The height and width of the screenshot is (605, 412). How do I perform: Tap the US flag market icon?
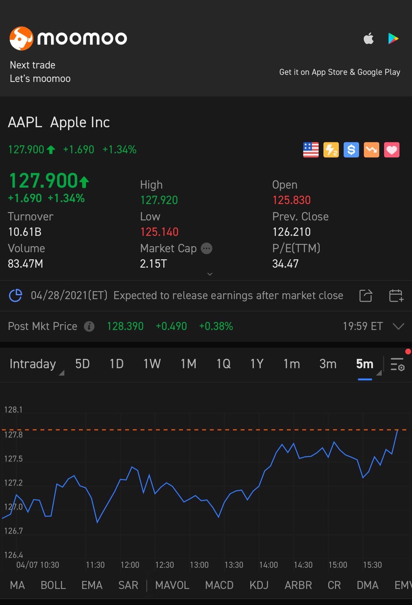click(311, 150)
